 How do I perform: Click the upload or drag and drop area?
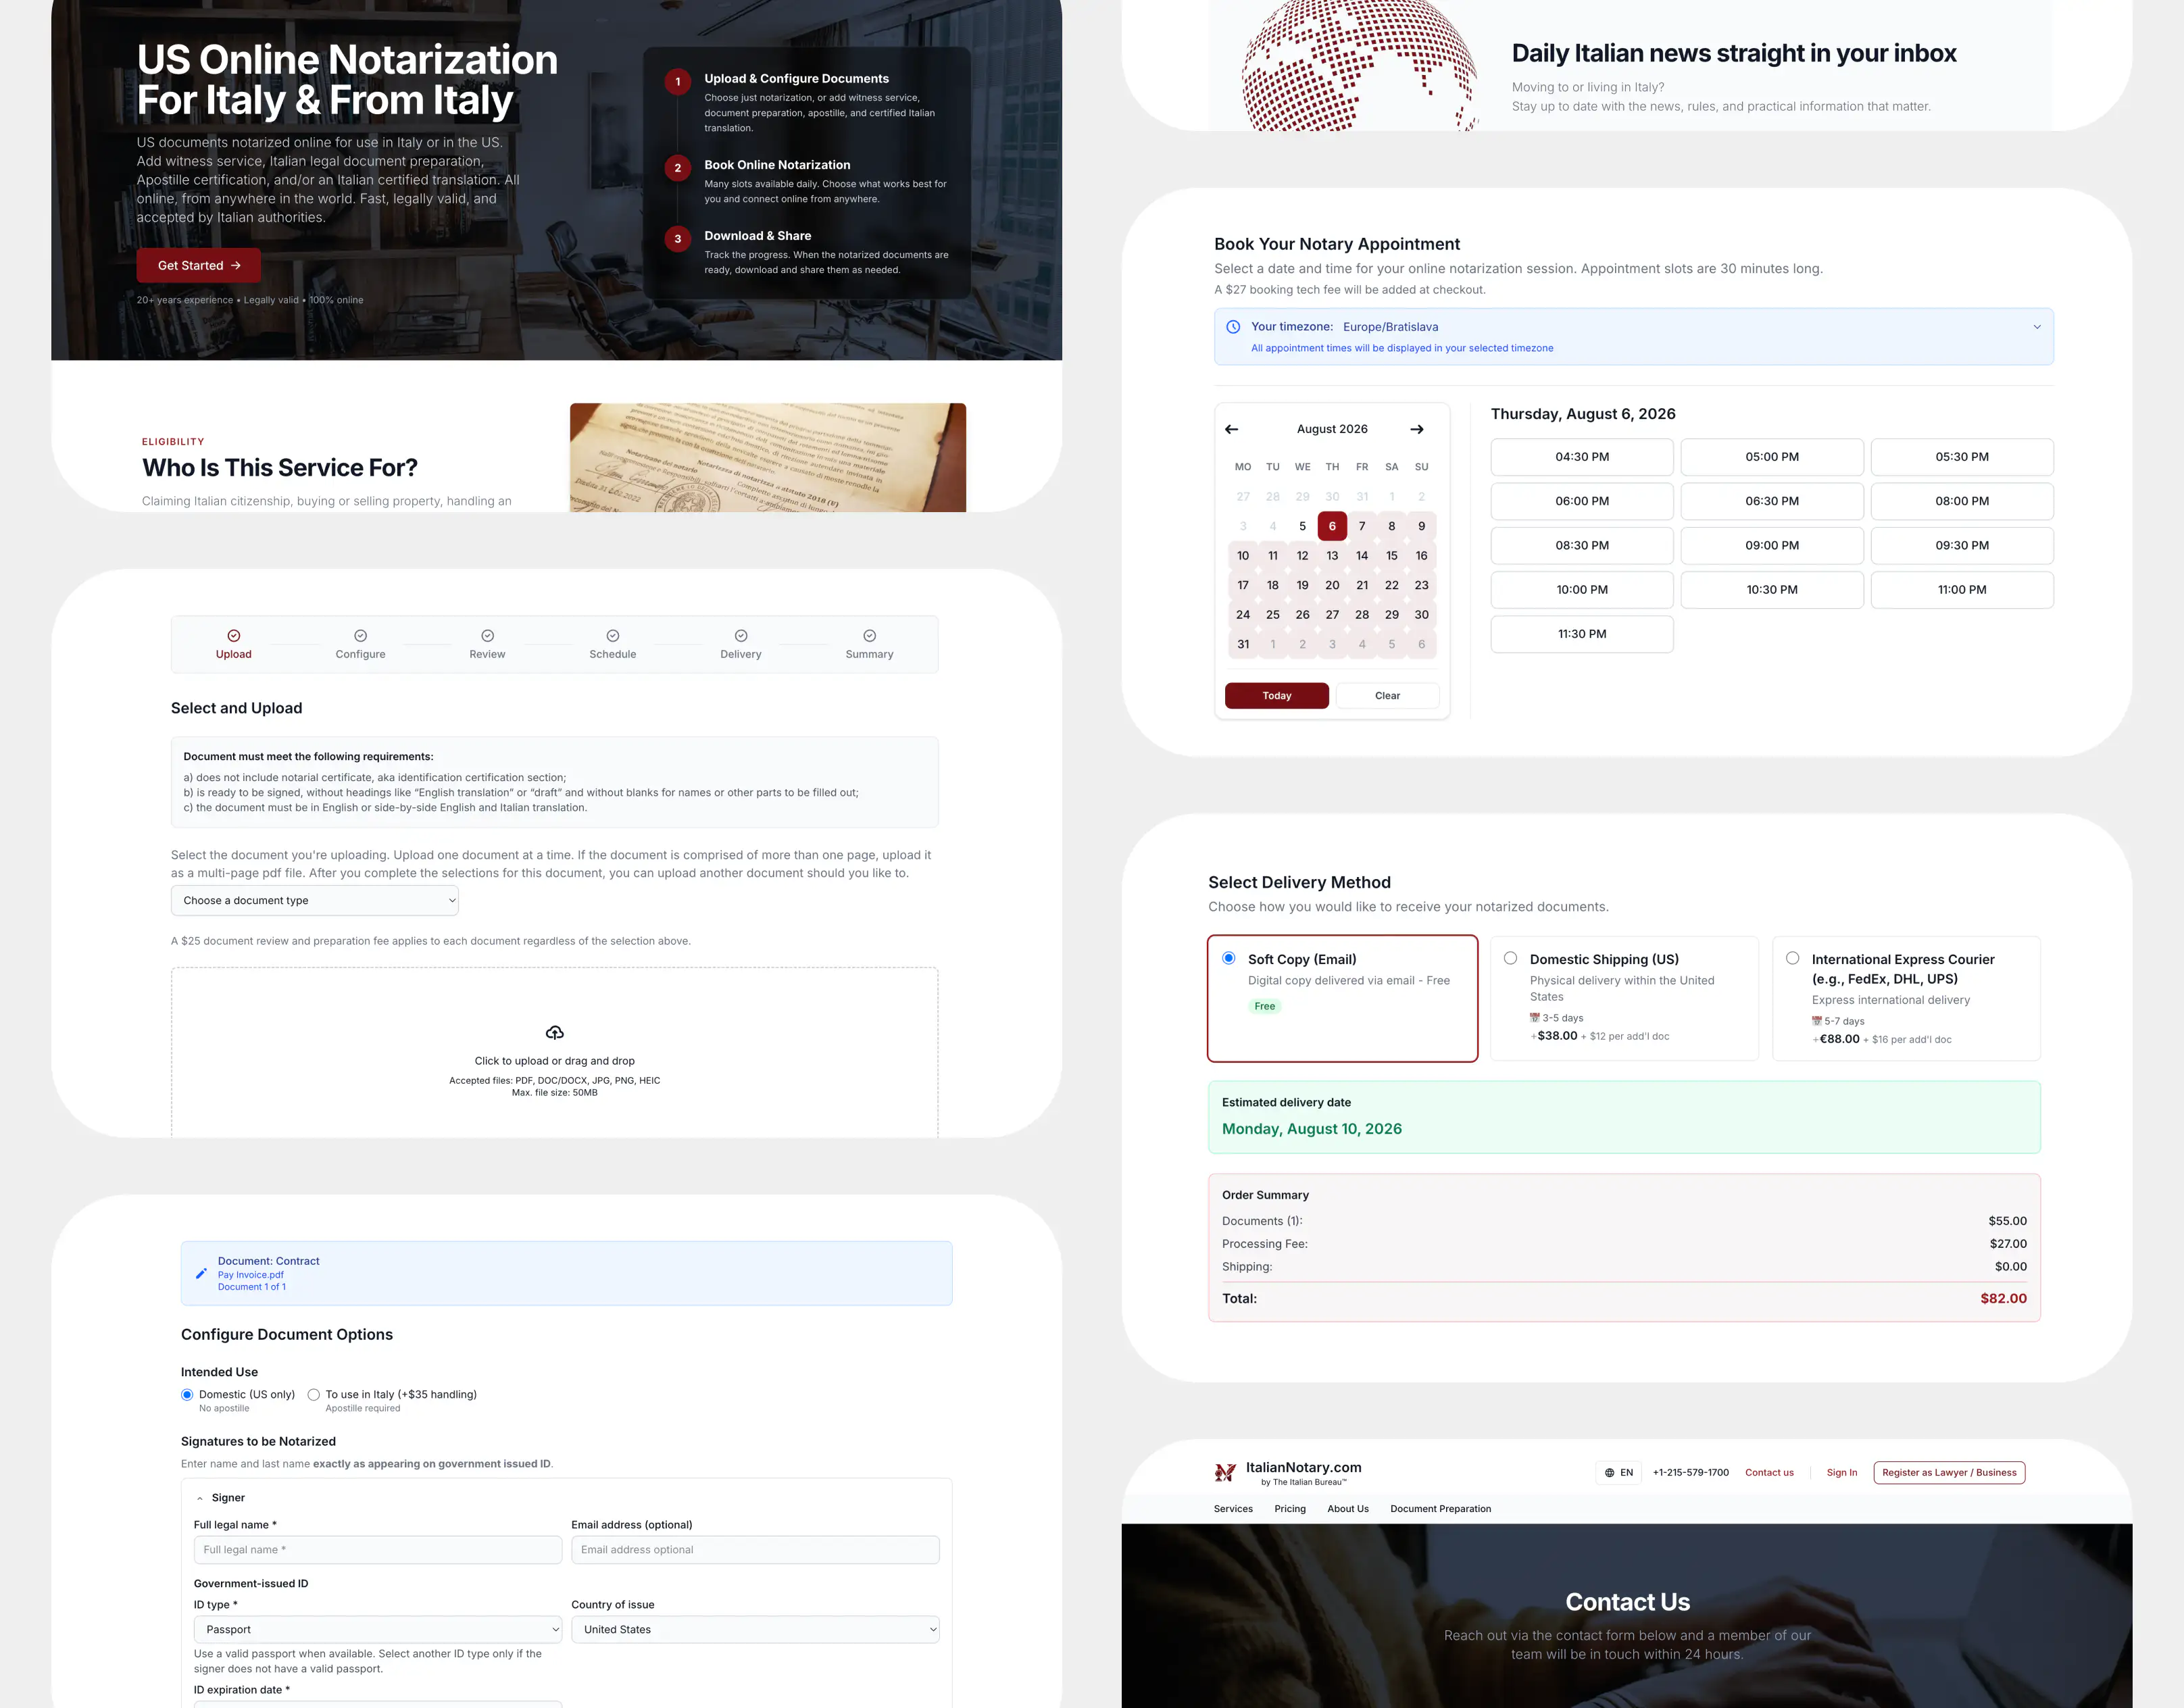pos(555,1052)
